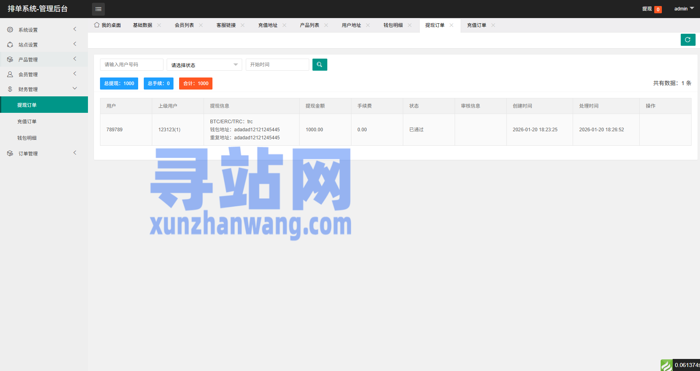Switch to the 会员列表 tab
Screen dimensions: 700x371
[184, 25]
